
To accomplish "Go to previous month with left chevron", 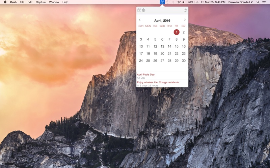I will click(140, 20).
